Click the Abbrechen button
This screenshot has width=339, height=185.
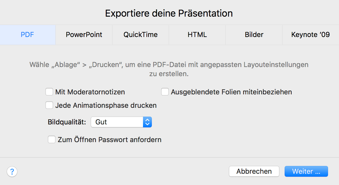click(x=254, y=171)
